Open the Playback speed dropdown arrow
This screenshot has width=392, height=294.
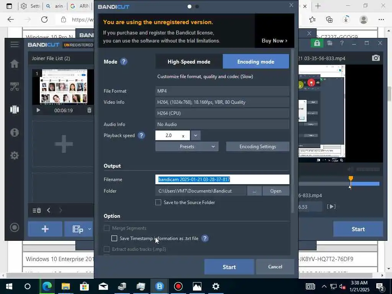tap(196, 136)
